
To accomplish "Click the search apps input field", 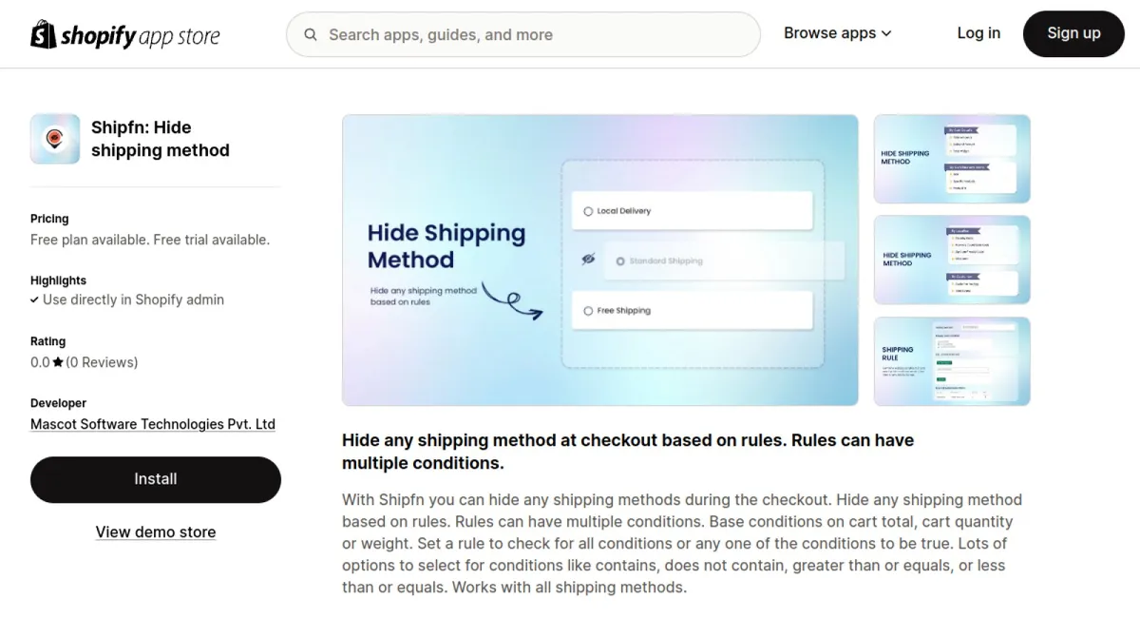I will pyautogui.click(x=522, y=34).
